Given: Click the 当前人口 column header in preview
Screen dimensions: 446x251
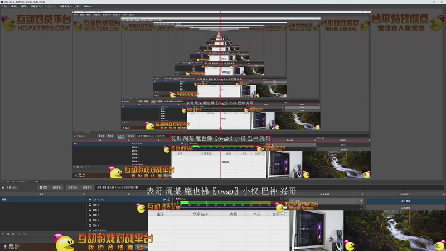Looking at the screenshot, I should click(279, 214).
